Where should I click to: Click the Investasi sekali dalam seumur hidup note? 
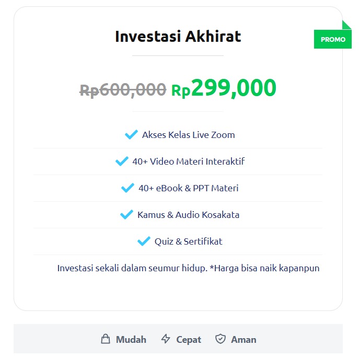[x=188, y=268]
